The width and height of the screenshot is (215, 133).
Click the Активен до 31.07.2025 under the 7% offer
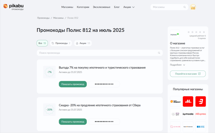(70, 72)
